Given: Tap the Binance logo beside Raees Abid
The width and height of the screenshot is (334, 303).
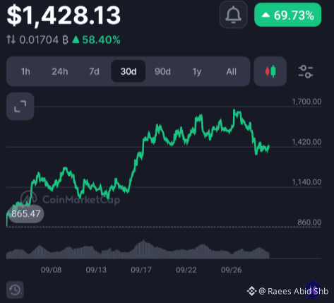Looking at the screenshot, I should point(251,291).
